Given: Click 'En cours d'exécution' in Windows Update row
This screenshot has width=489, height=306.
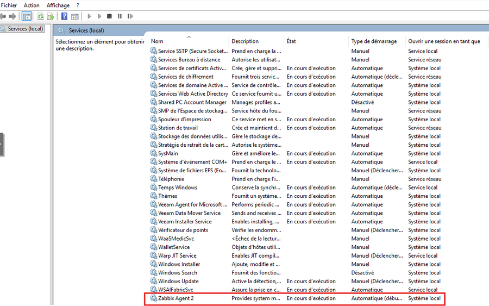Looking at the screenshot, I should [x=311, y=281].
